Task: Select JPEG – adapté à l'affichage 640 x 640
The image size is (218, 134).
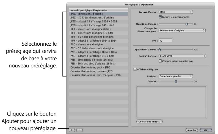Action: coord(99,25)
